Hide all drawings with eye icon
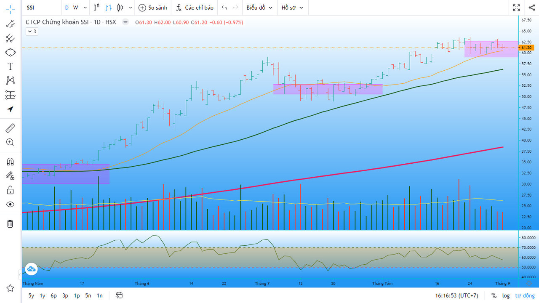Viewport: 539px width, 303px height. point(10,205)
